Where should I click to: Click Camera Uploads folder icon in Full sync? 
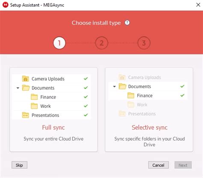point(25,79)
